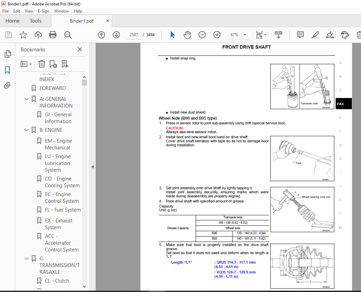361x292 pixels.
Task: Switch to the Tools tab
Action: (35, 21)
